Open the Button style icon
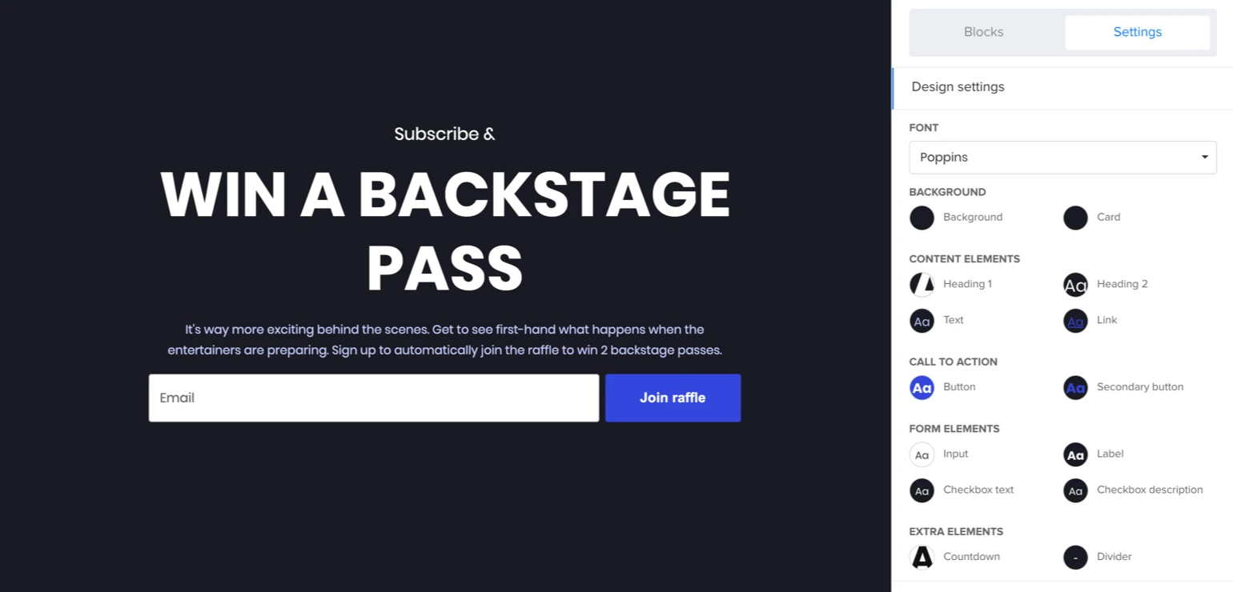The width and height of the screenshot is (1233, 592). [x=922, y=387]
